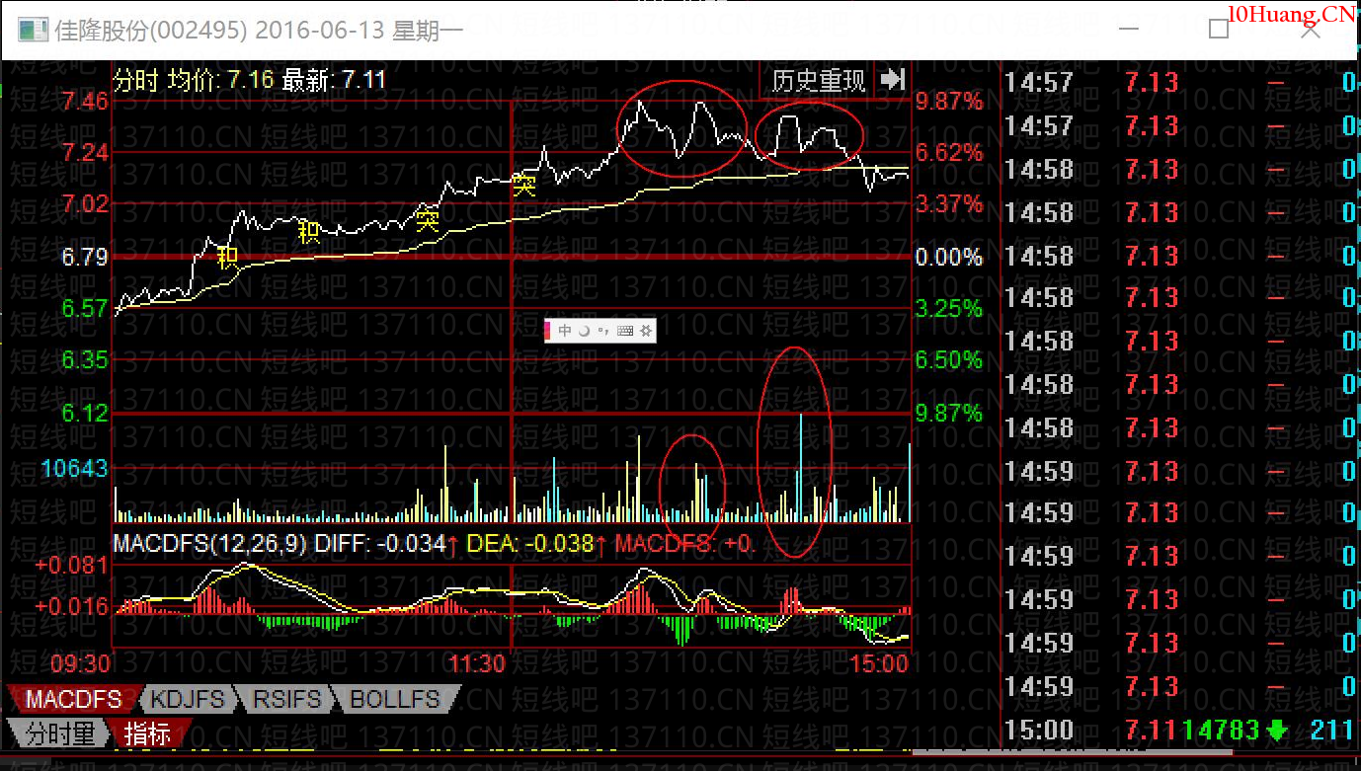Open the soft keyboard icon in the IME bar
Screen dimensions: 1361x771
(x=624, y=331)
